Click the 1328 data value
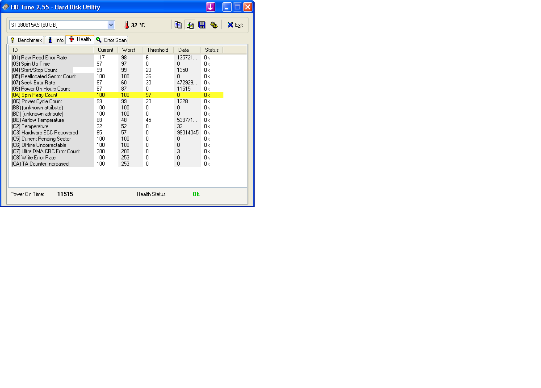Viewport: 541px width, 388px height. click(182, 101)
